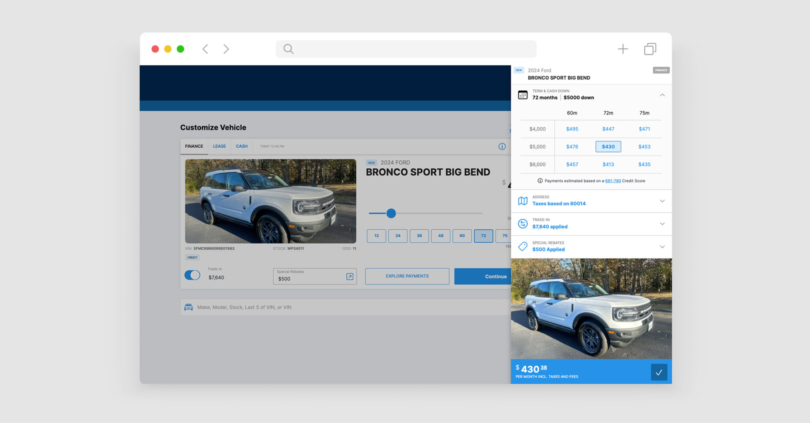Expand the Special Rebates section
810x423 pixels.
pos(662,246)
